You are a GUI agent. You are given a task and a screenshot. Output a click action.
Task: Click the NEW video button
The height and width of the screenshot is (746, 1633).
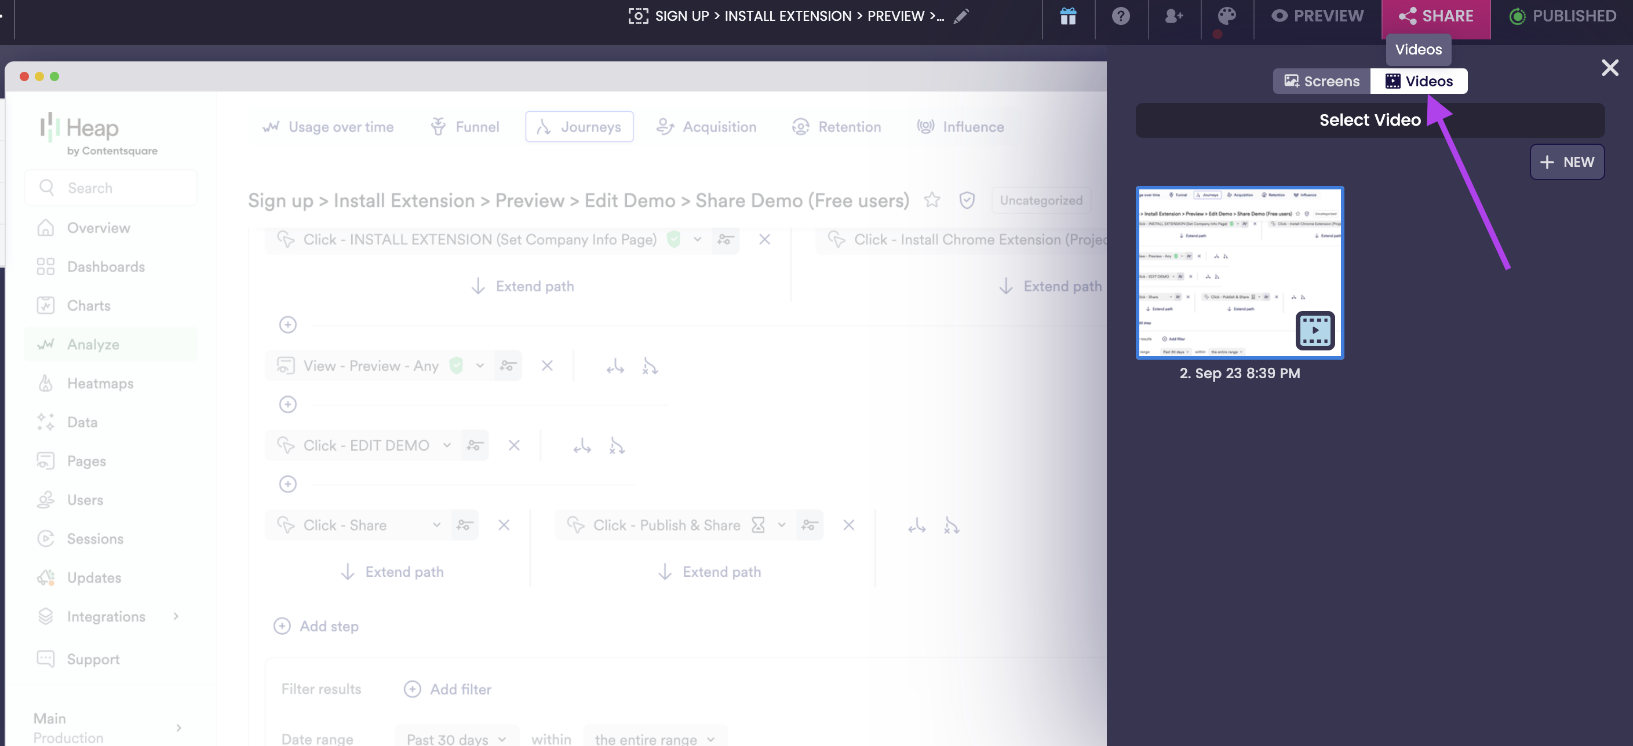click(1567, 162)
